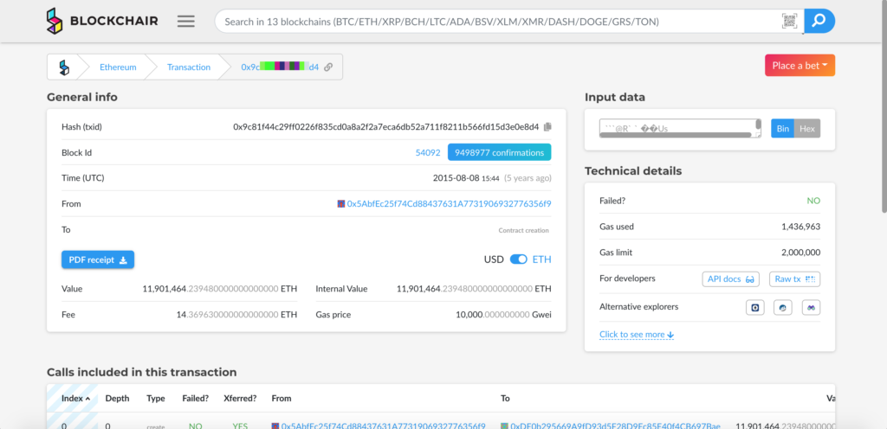This screenshot has width=887, height=429.
Task: Click the identicon in calls table From column
Action: coord(275,426)
